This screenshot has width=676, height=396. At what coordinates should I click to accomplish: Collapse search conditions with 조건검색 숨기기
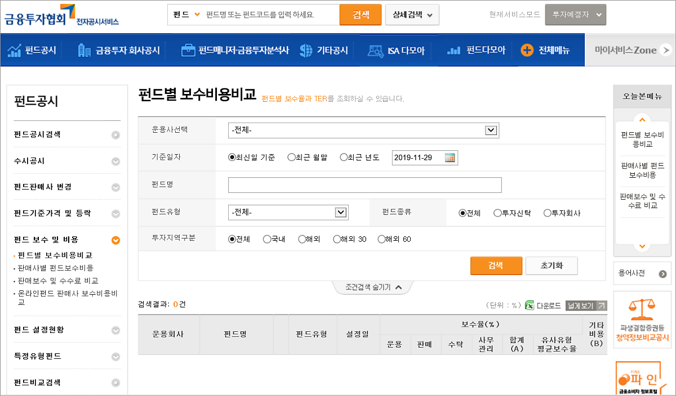373,287
